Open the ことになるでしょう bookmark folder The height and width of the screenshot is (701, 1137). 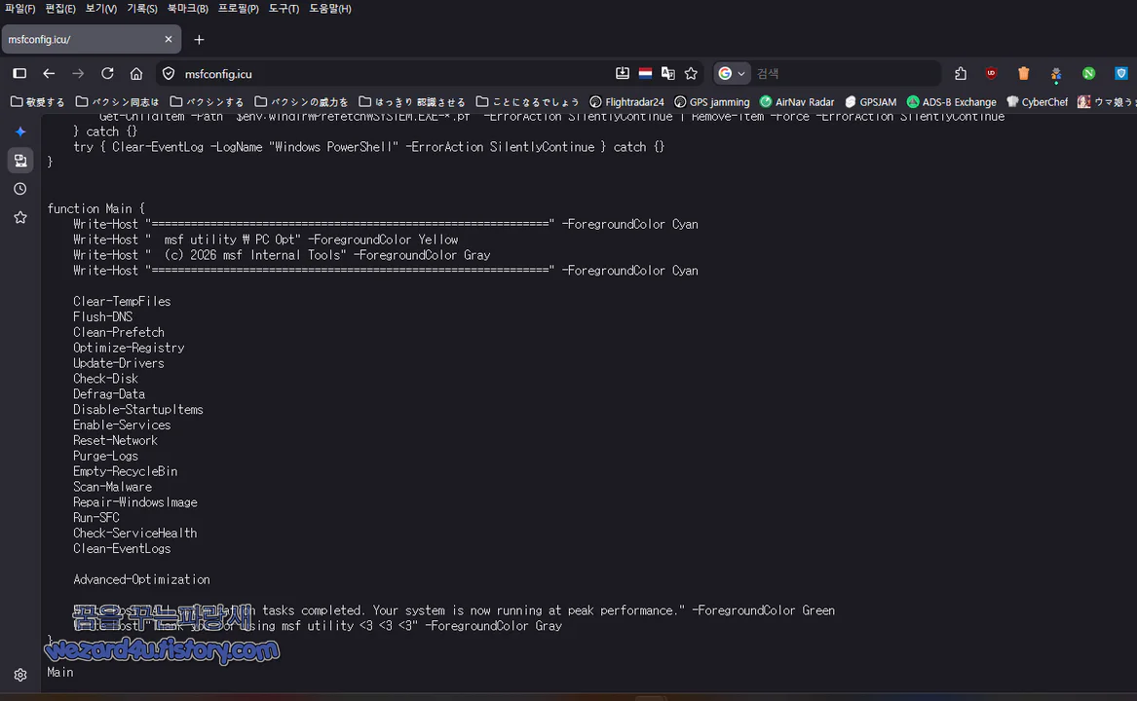pyautogui.click(x=528, y=102)
